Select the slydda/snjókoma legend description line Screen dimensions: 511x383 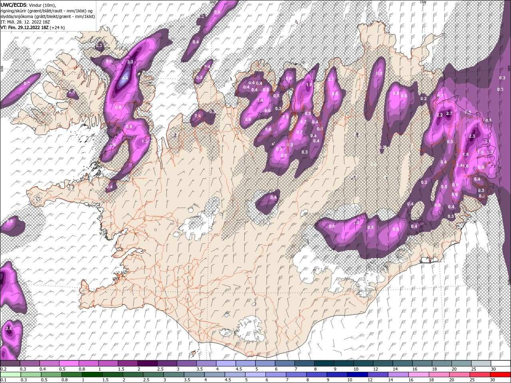pos(48,16)
